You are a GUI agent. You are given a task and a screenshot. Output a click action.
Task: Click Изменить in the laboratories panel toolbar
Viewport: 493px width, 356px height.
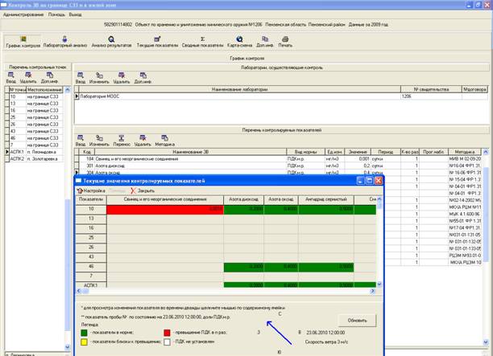pos(100,78)
